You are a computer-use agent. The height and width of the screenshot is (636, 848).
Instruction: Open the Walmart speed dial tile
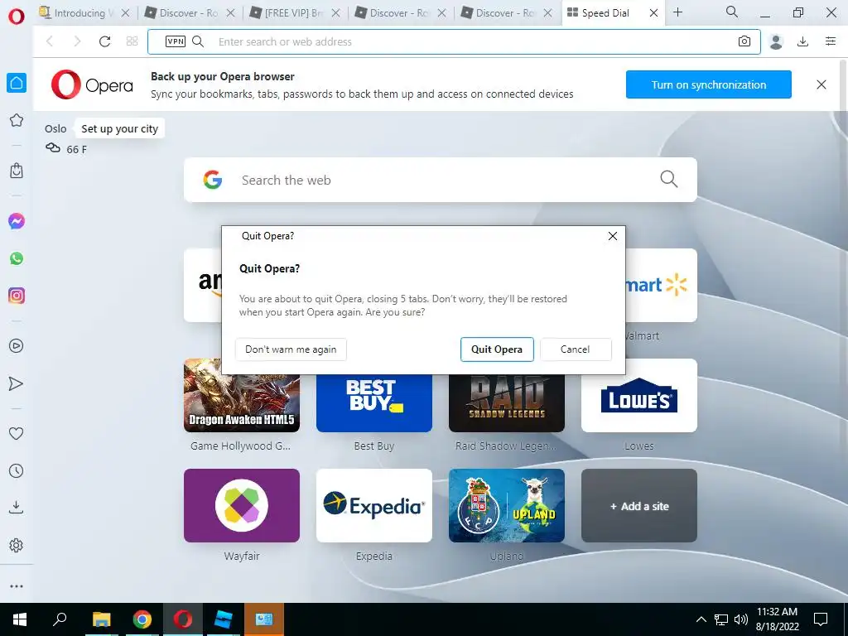pyautogui.click(x=662, y=285)
